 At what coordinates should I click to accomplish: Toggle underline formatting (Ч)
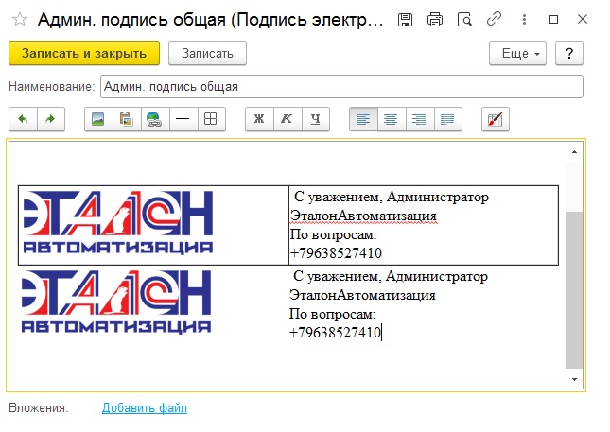(x=316, y=119)
